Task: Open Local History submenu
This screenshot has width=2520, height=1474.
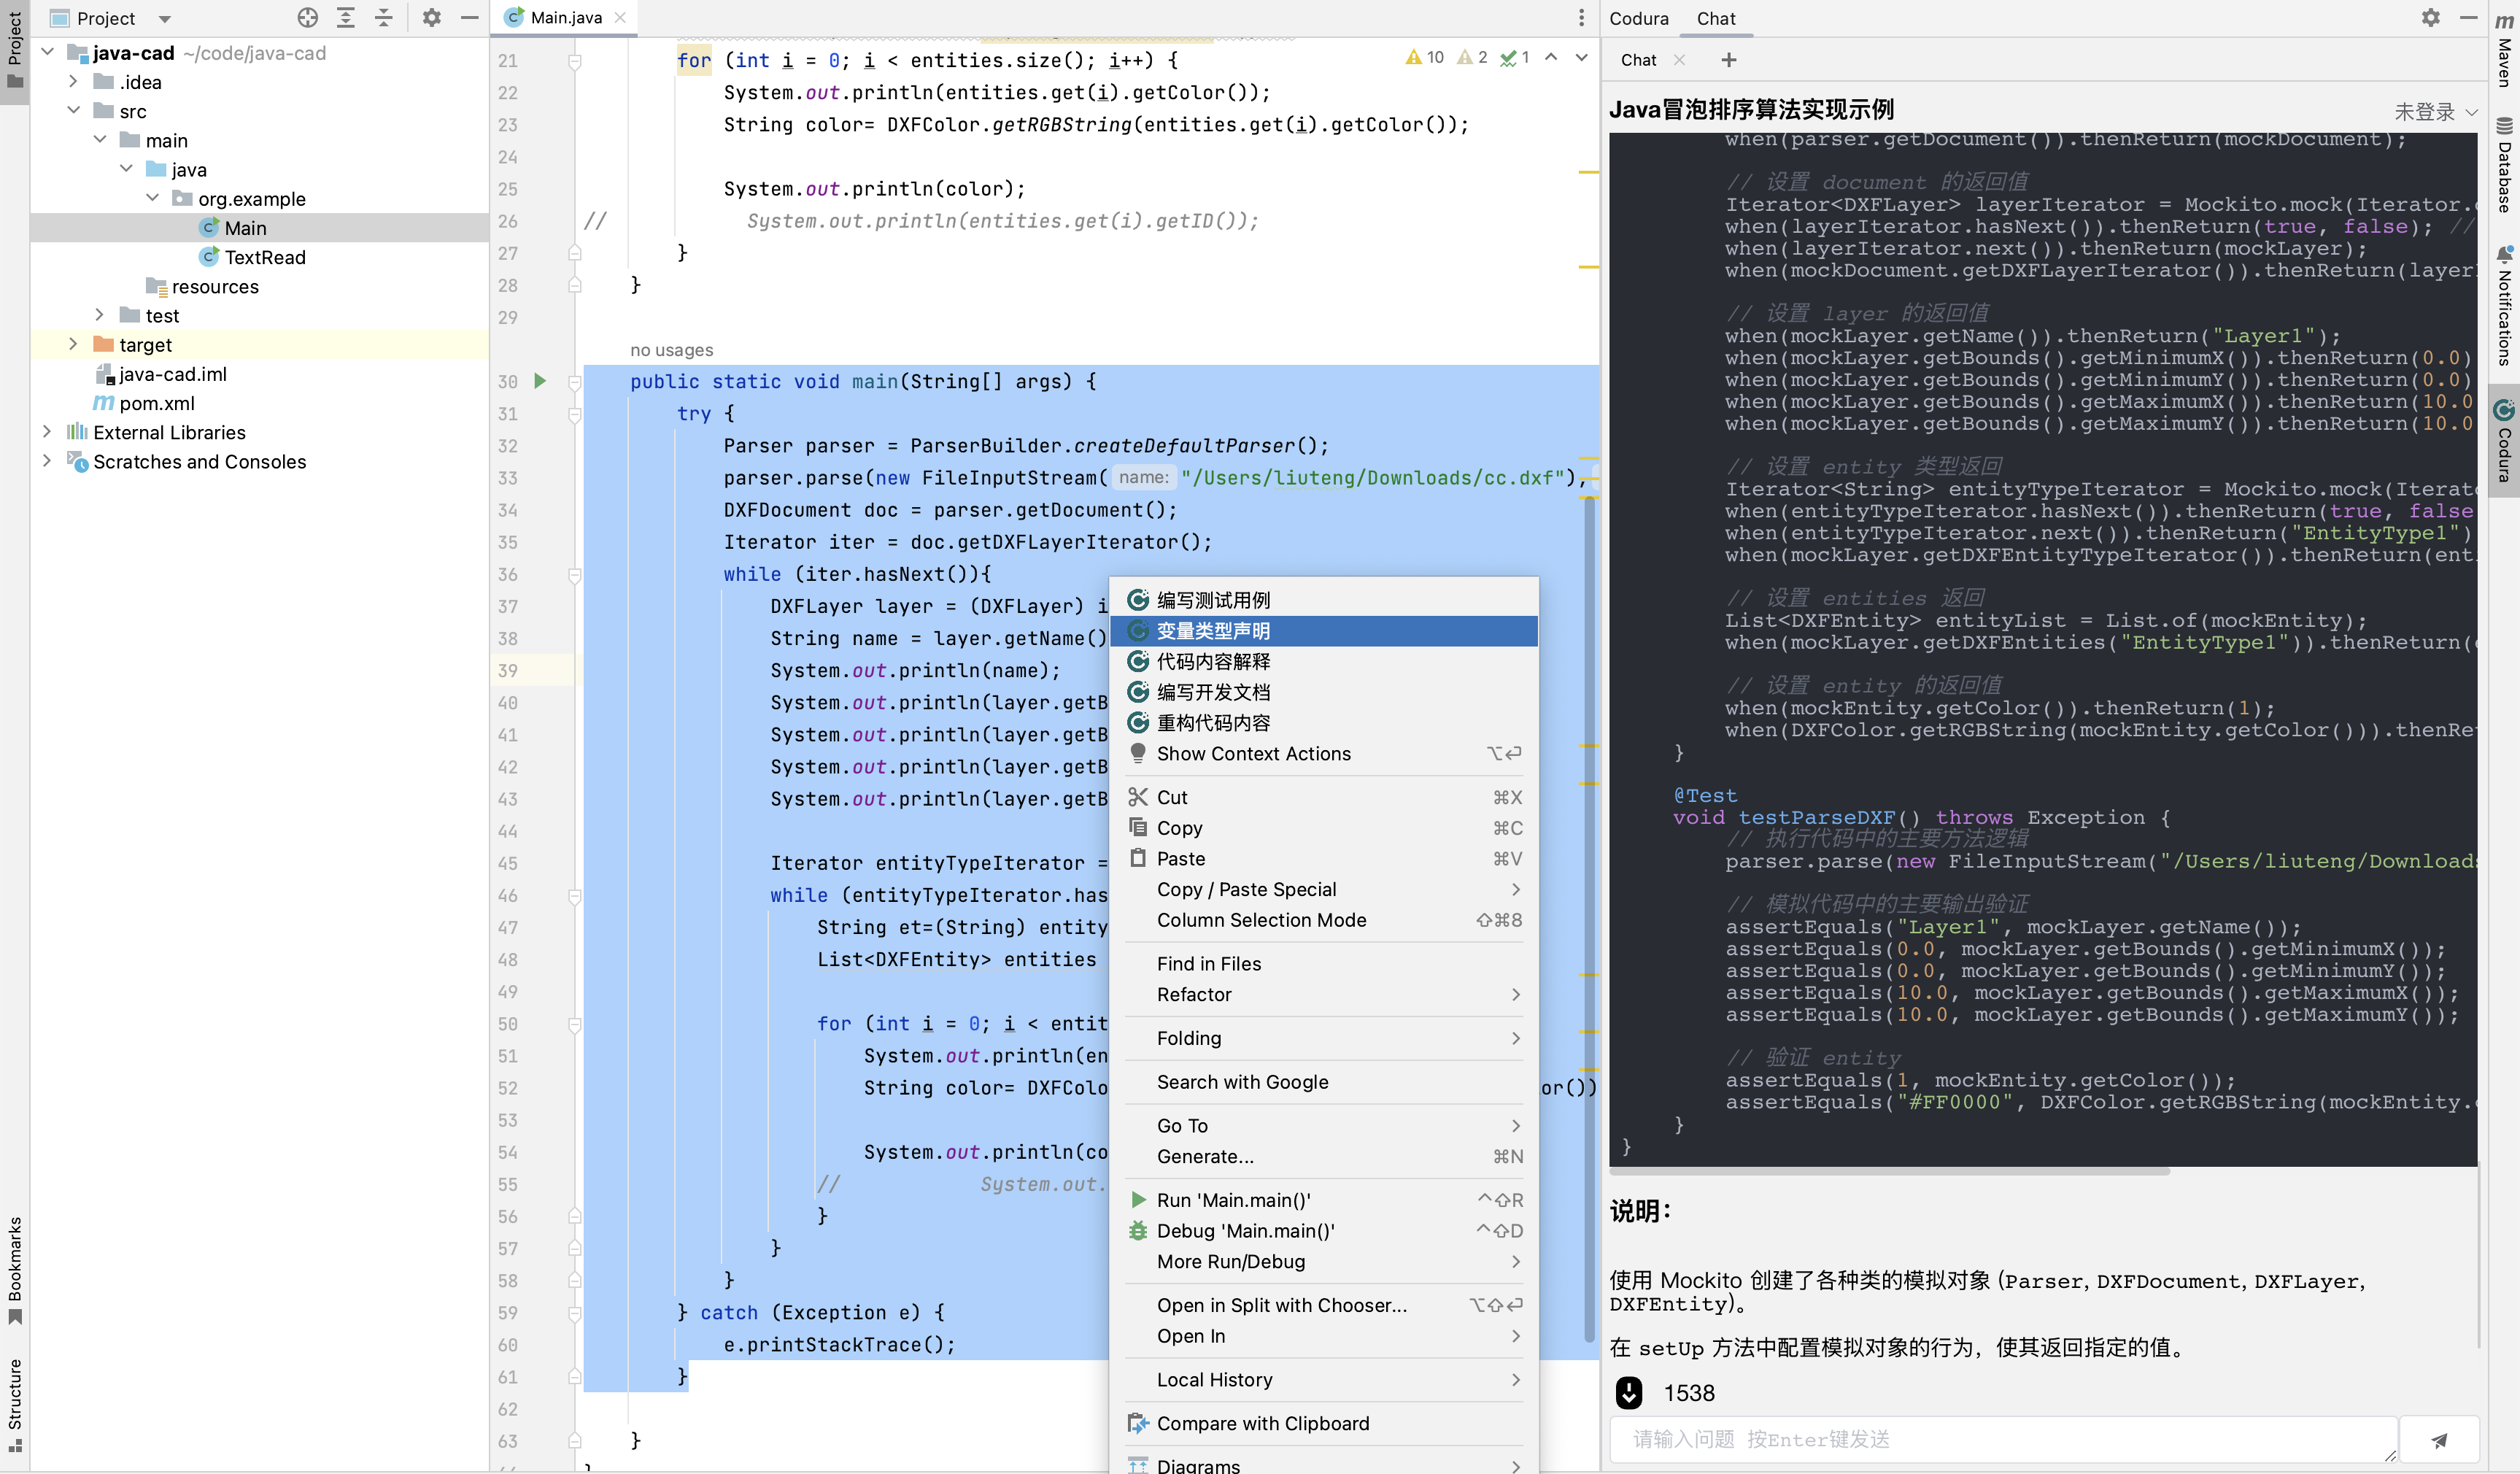Action: (1324, 1380)
